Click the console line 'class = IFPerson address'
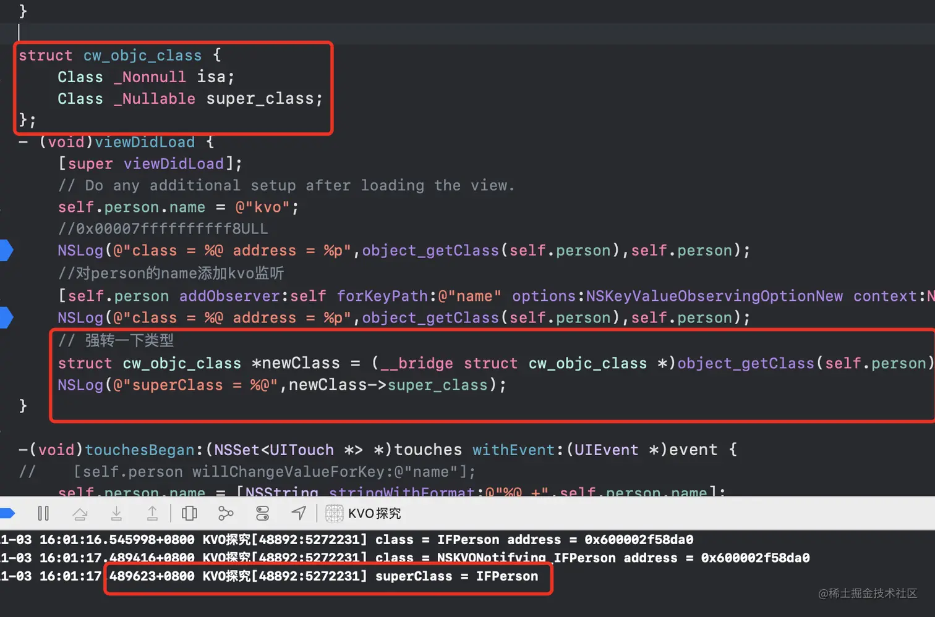The height and width of the screenshot is (617, 935). pos(347,540)
